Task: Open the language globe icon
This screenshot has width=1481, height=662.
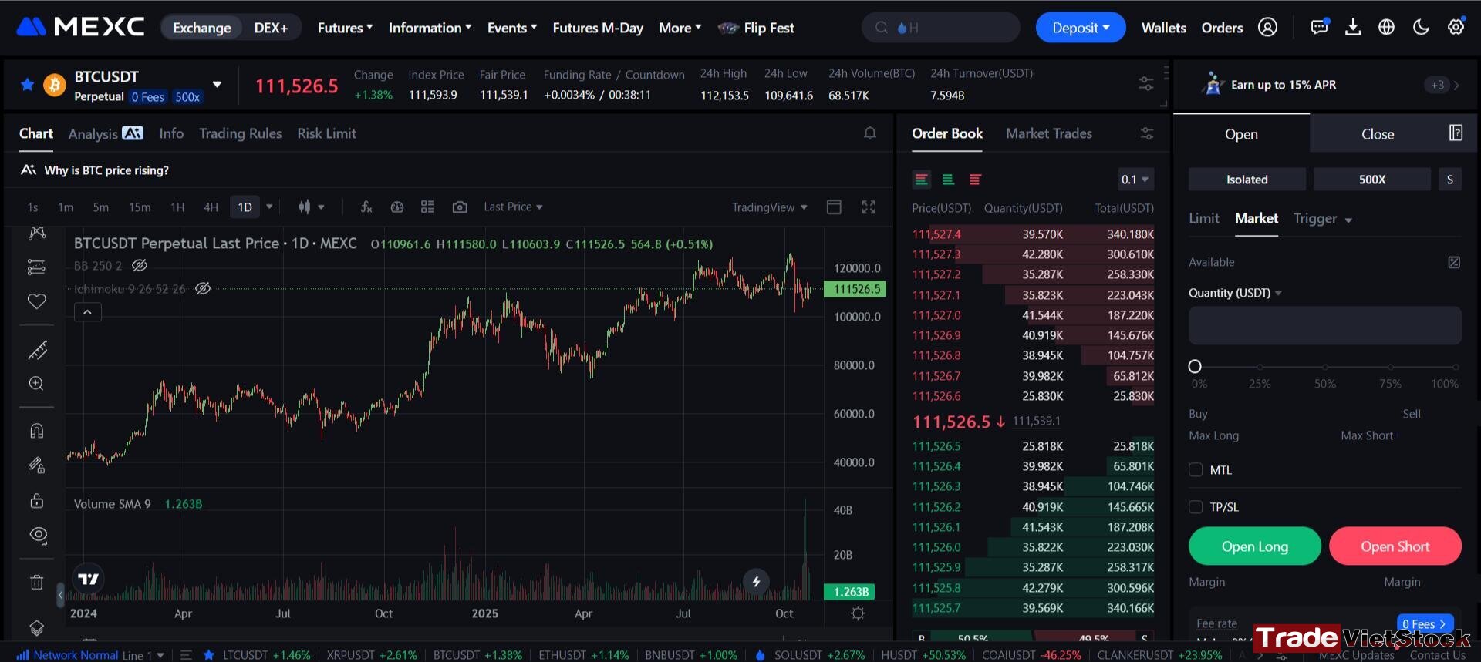Action: point(1387,28)
